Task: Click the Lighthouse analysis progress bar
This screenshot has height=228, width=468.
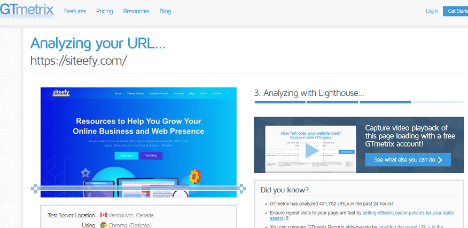Action: pos(359,102)
